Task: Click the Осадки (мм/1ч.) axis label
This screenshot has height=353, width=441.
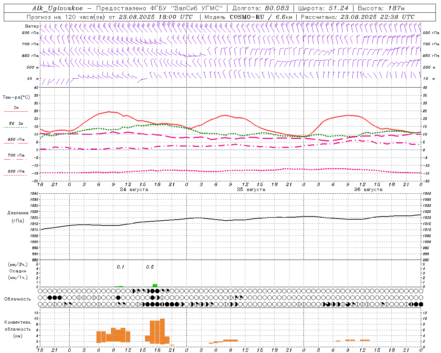Action: pos(18,274)
